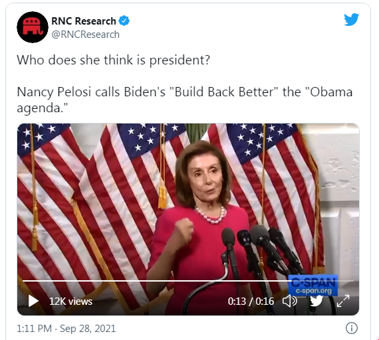Toggle the video volume speaker icon

(x=289, y=301)
